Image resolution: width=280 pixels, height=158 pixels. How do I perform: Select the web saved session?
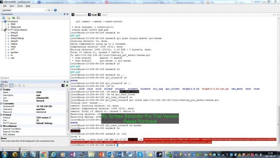point(12,58)
